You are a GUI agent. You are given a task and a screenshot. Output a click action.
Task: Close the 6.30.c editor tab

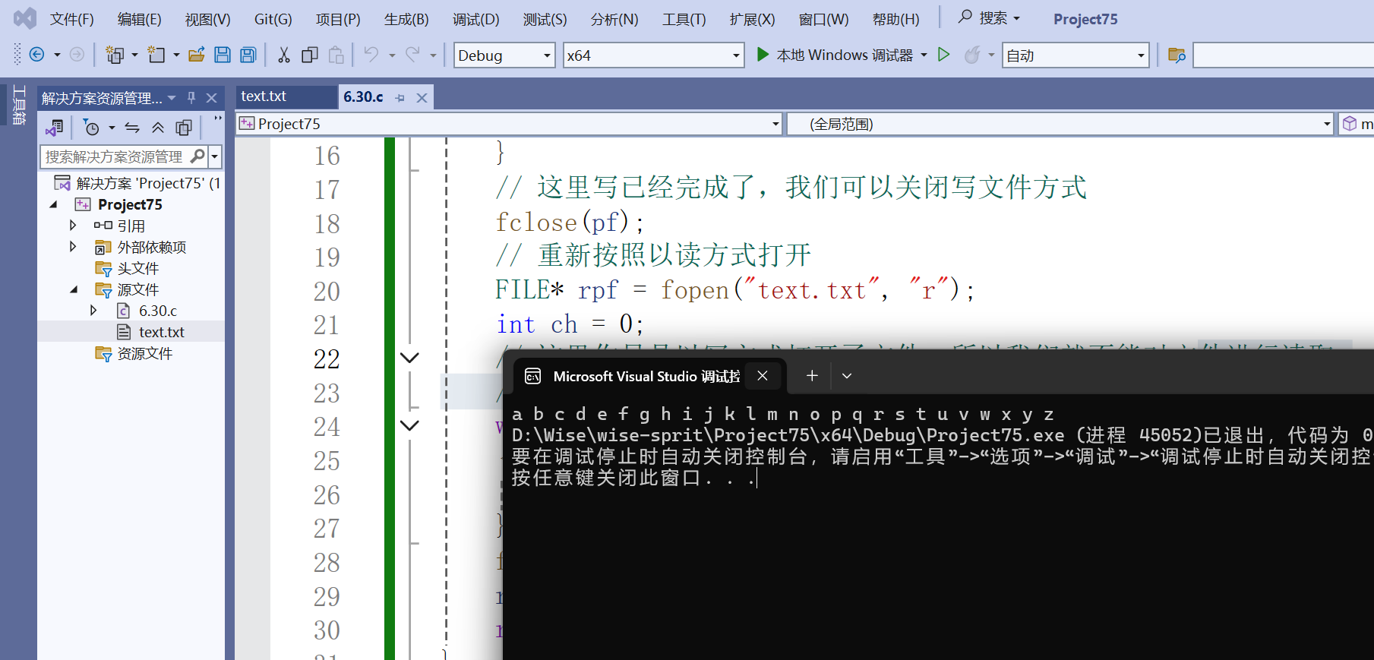422,97
